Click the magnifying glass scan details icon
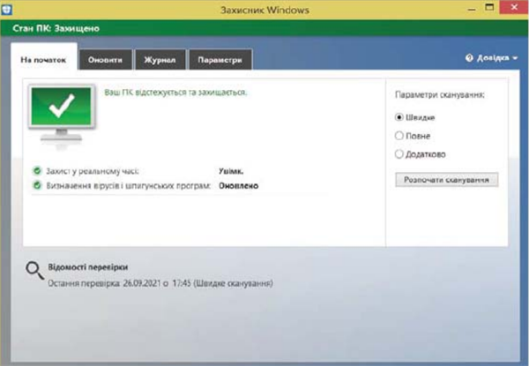The width and height of the screenshot is (529, 366). (x=34, y=271)
